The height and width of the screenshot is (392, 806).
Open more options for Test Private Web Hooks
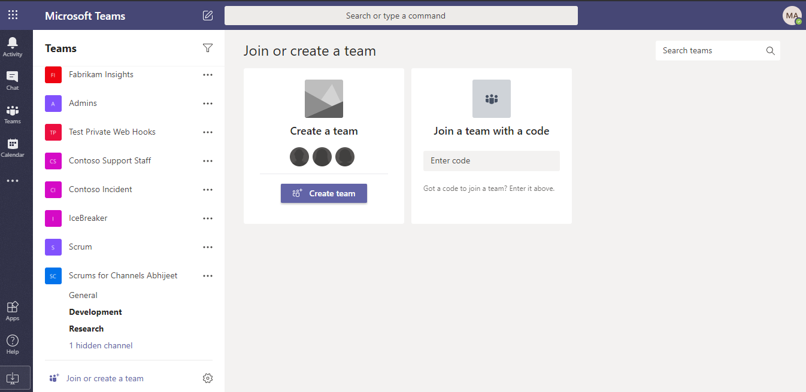(208, 132)
